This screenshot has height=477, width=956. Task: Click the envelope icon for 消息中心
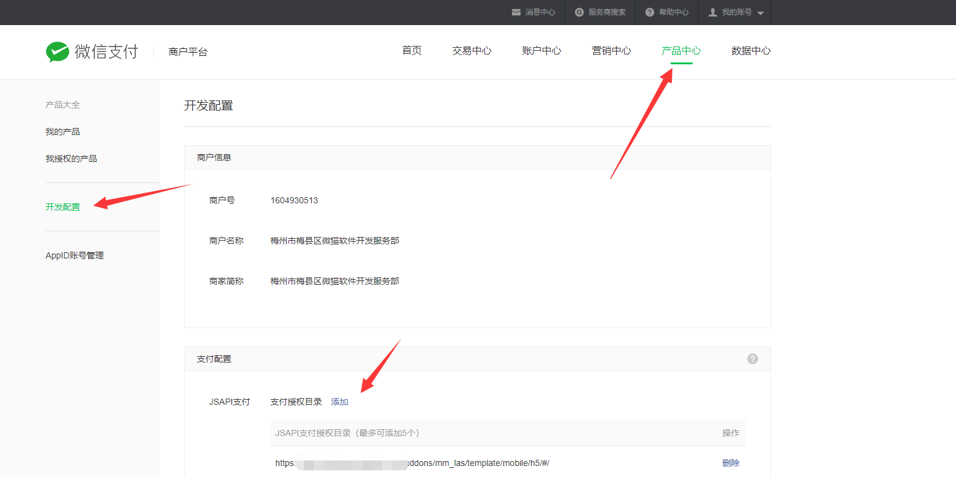(516, 12)
